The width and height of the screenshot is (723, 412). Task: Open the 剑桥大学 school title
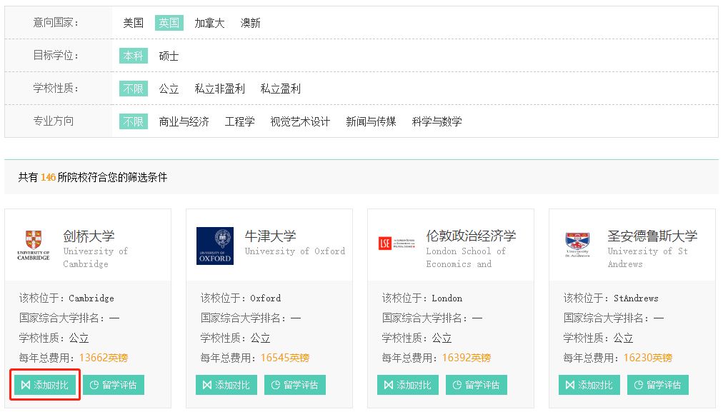coord(89,236)
